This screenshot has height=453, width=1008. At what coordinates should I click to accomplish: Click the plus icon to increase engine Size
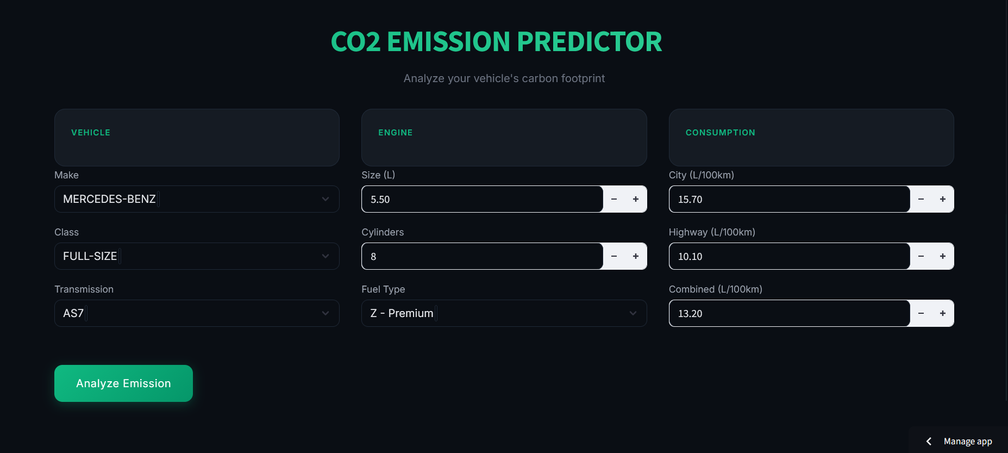pyautogui.click(x=636, y=199)
